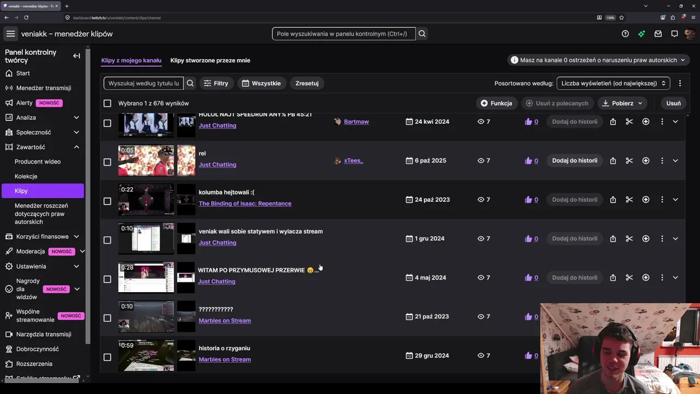Open the Filtry filters button
The height and width of the screenshot is (394, 700).
pos(216,83)
